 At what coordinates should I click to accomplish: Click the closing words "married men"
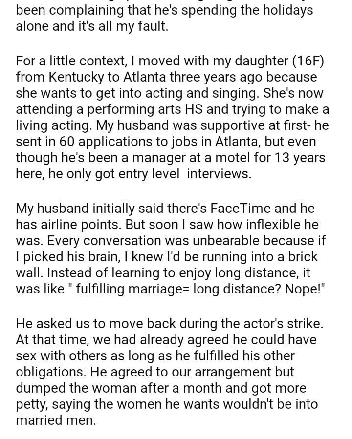click(x=56, y=420)
